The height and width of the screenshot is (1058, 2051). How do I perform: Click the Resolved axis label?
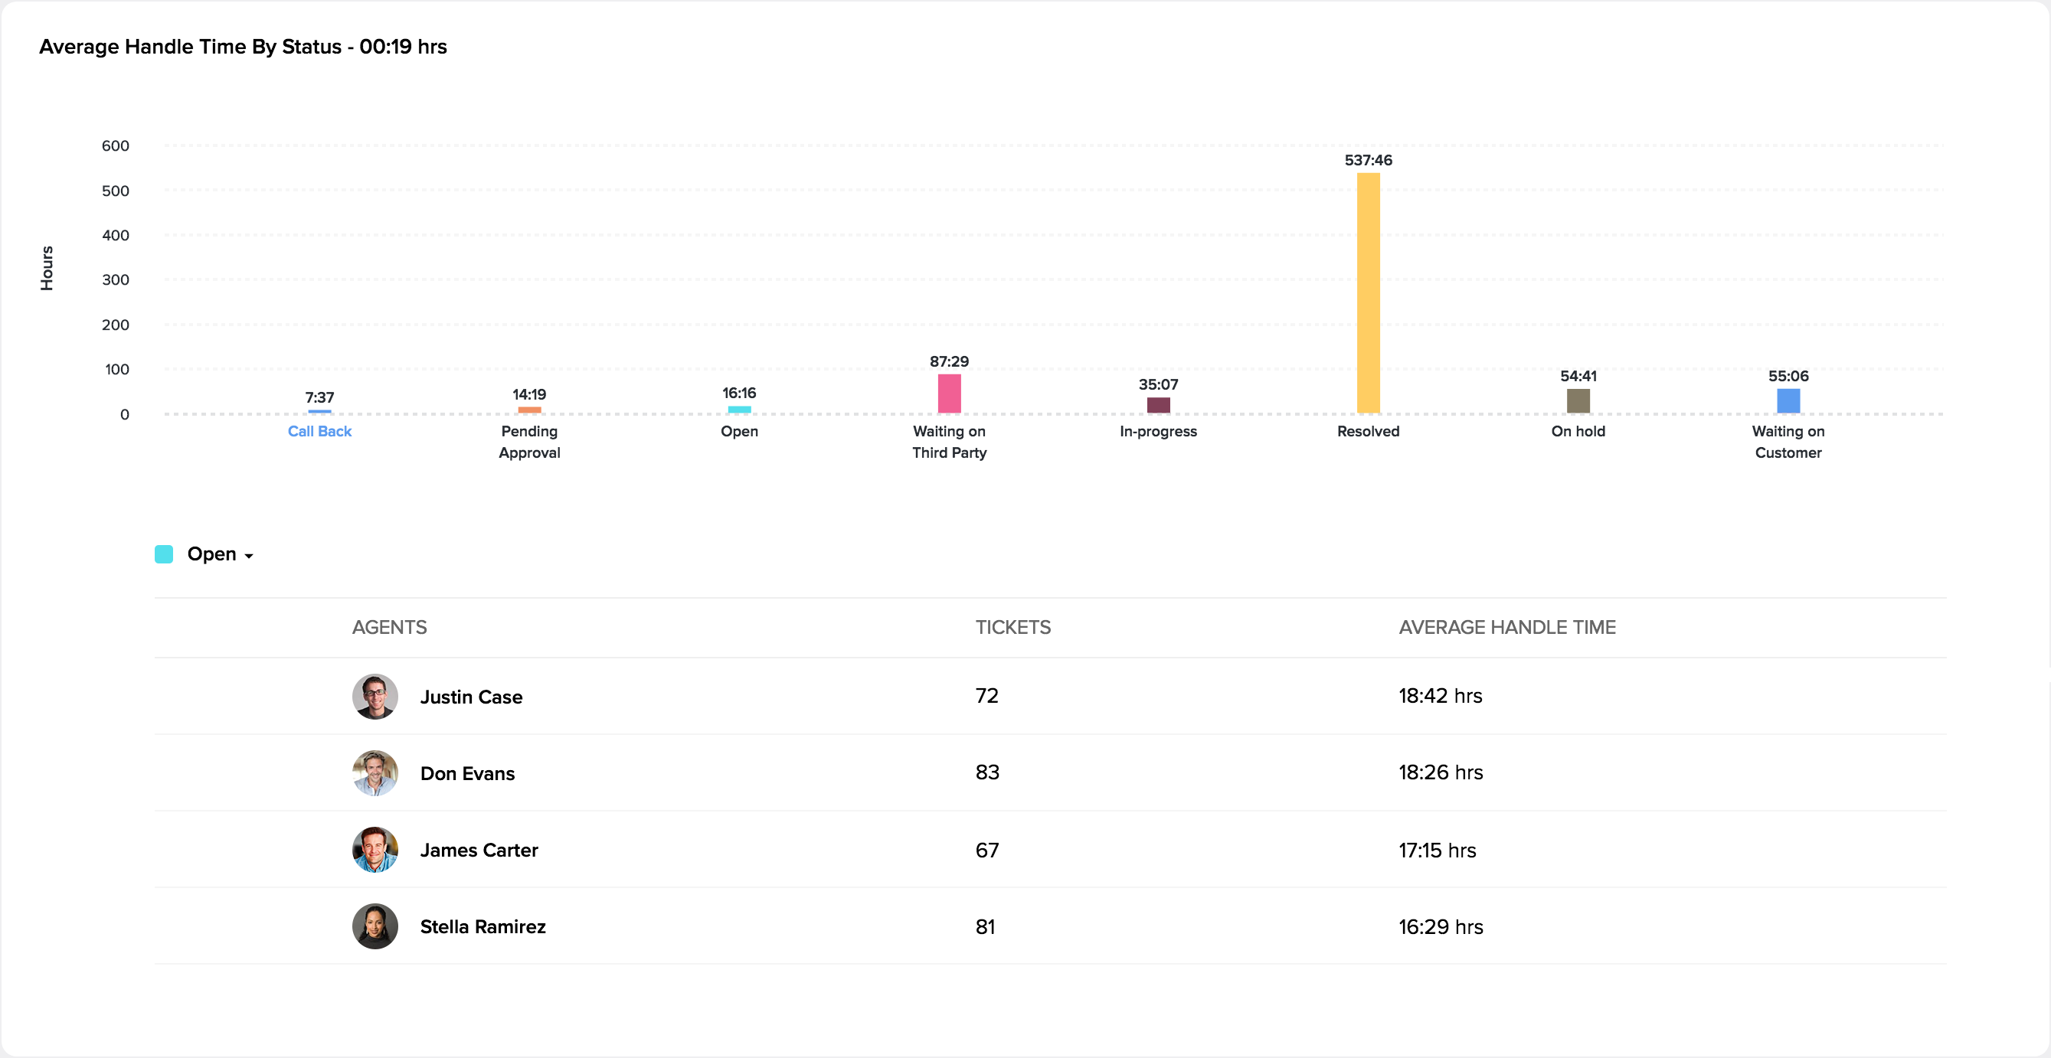pyautogui.click(x=1368, y=432)
